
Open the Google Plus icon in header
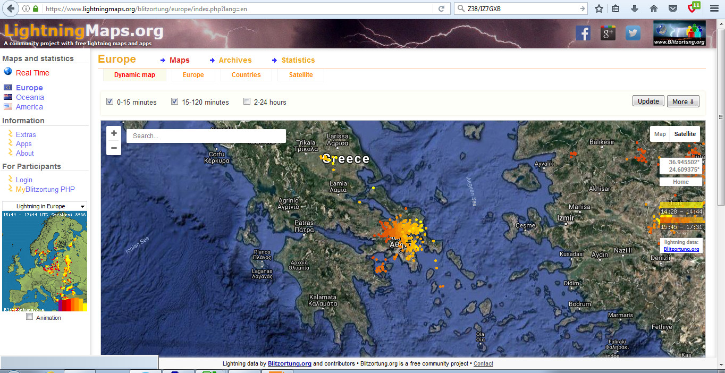click(608, 33)
